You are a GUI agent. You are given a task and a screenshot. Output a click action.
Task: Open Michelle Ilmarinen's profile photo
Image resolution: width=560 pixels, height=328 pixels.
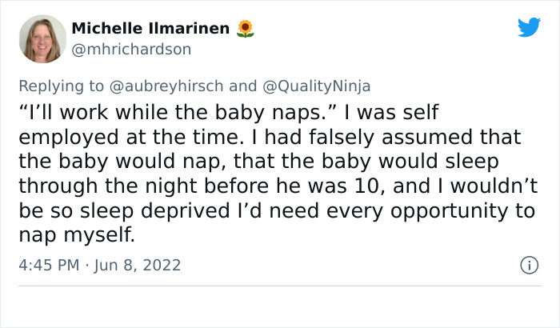point(42,38)
